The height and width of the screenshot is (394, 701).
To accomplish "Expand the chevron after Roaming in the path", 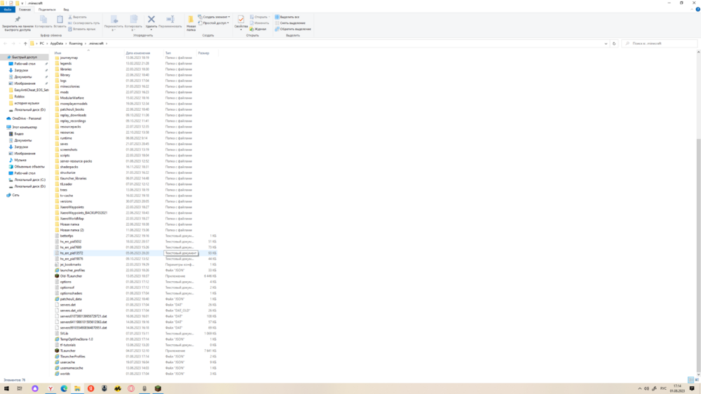I will [x=86, y=43].
